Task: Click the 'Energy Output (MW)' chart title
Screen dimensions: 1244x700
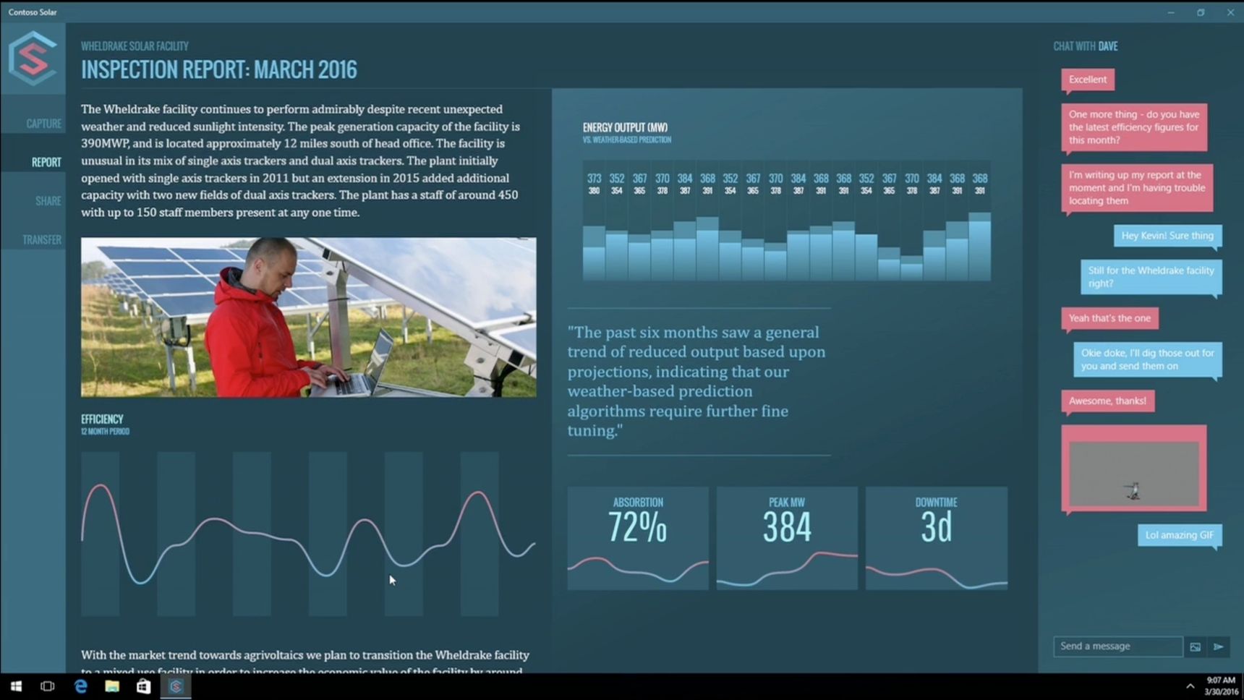Action: 625,127
